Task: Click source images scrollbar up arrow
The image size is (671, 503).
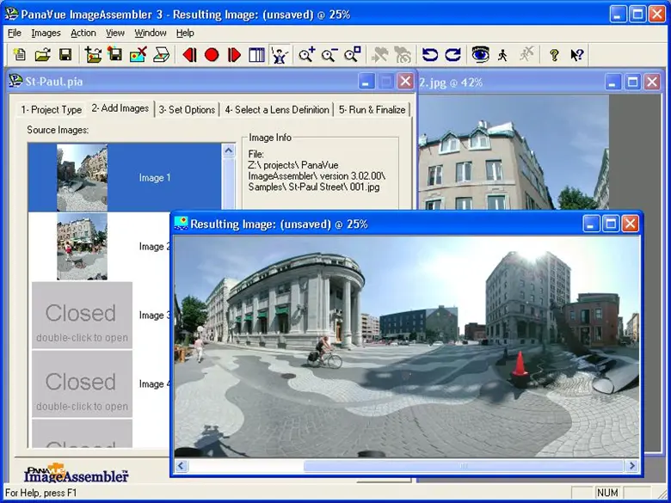Action: pos(229,150)
